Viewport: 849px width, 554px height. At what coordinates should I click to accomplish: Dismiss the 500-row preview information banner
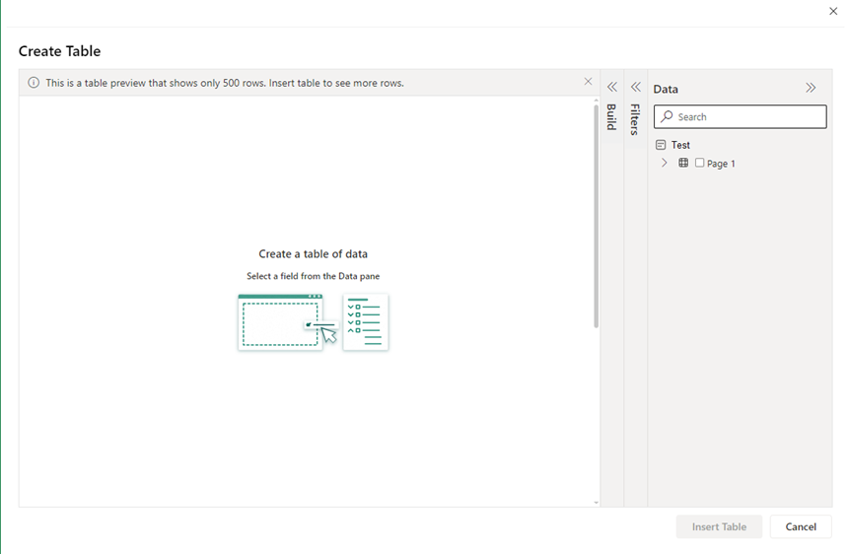point(588,81)
